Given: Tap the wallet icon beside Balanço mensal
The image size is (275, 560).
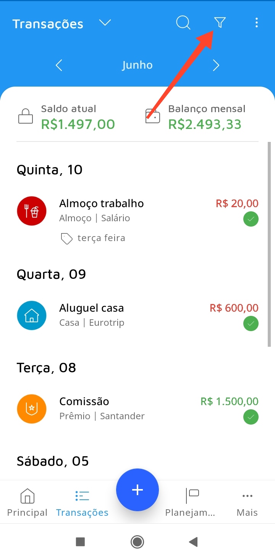Looking at the screenshot, I should [x=153, y=116].
